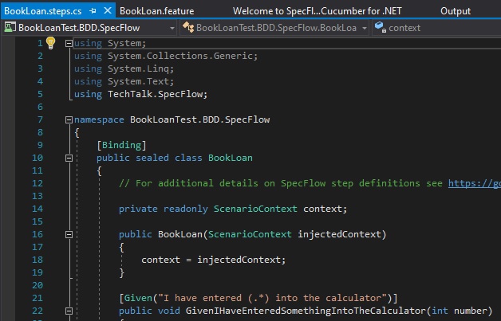Click "injectedContext" parameter on line 16
501x321 pixels.
point(339,234)
